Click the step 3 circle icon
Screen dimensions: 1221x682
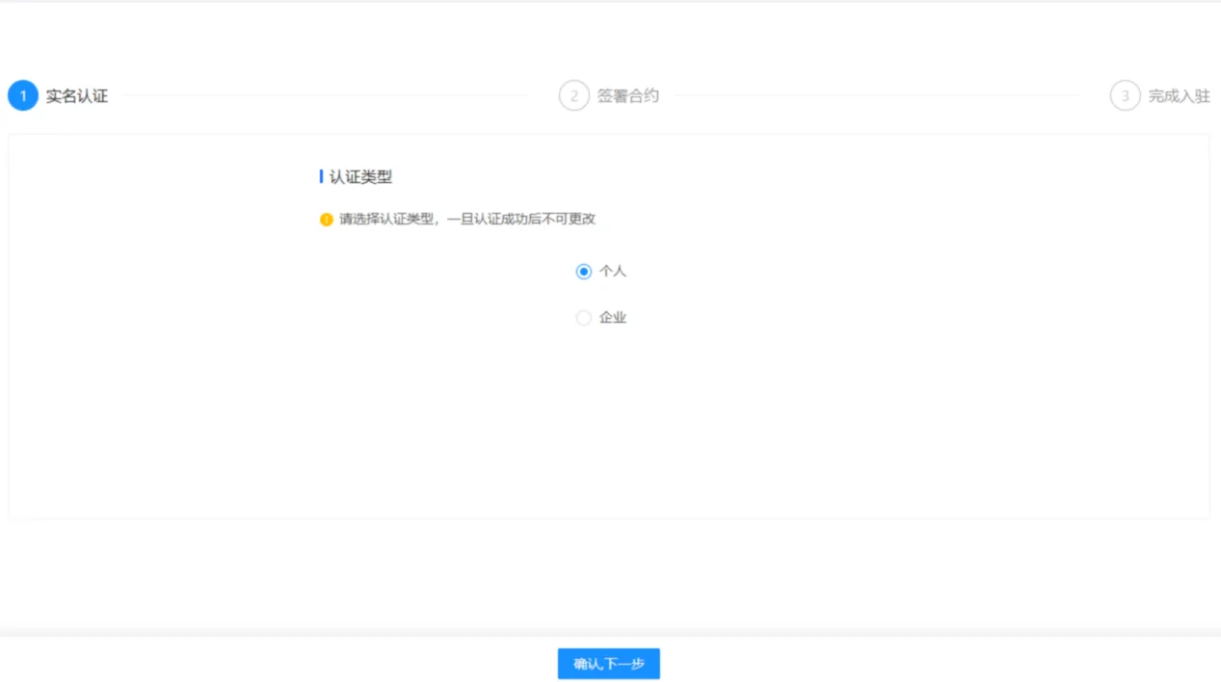tap(1125, 95)
